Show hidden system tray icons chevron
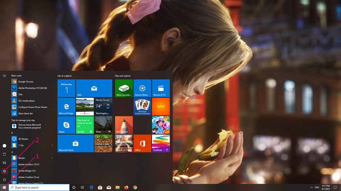 [311, 188]
